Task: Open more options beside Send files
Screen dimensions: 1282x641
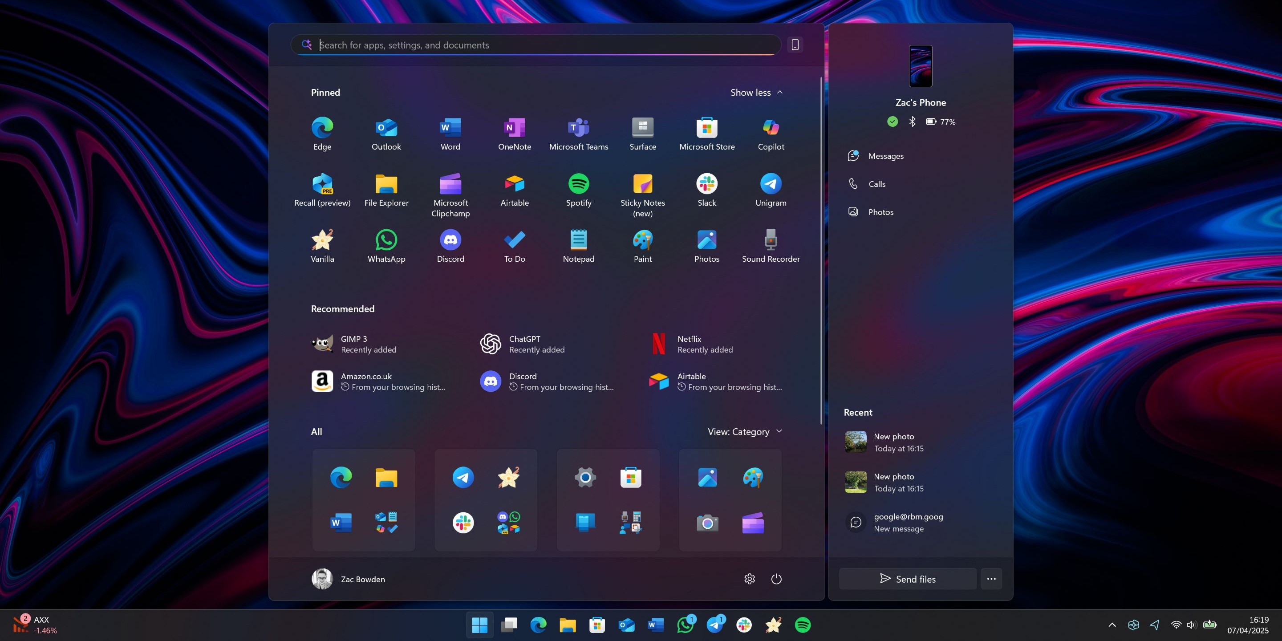Action: tap(991, 579)
